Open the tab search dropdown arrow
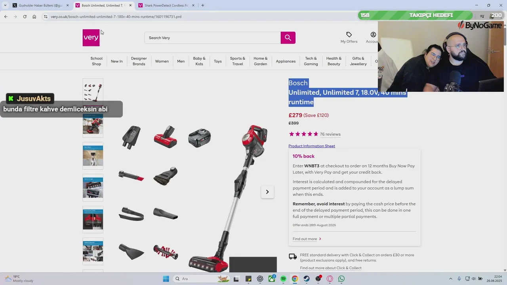The image size is (507, 285). [x=5, y=6]
